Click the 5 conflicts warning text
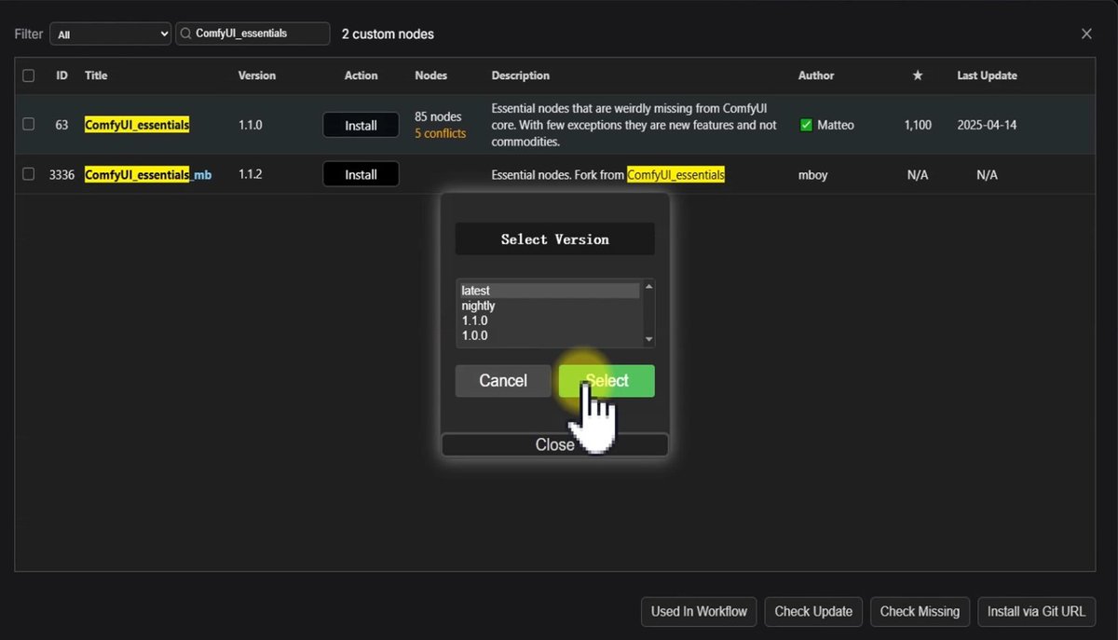 [440, 133]
